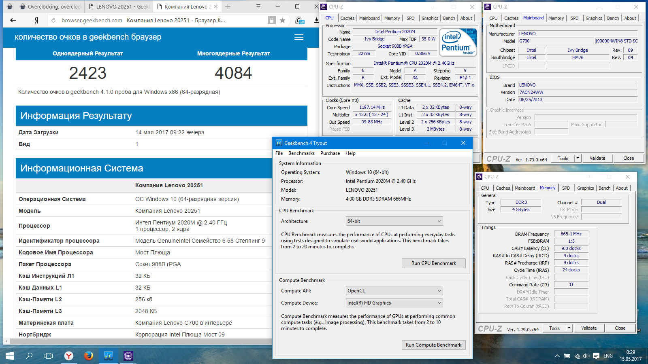Viewport: 648px width, 364px height.
Task: Expand Tools dropdown arrow in the Memory CPU-Z window
Action: (569, 328)
